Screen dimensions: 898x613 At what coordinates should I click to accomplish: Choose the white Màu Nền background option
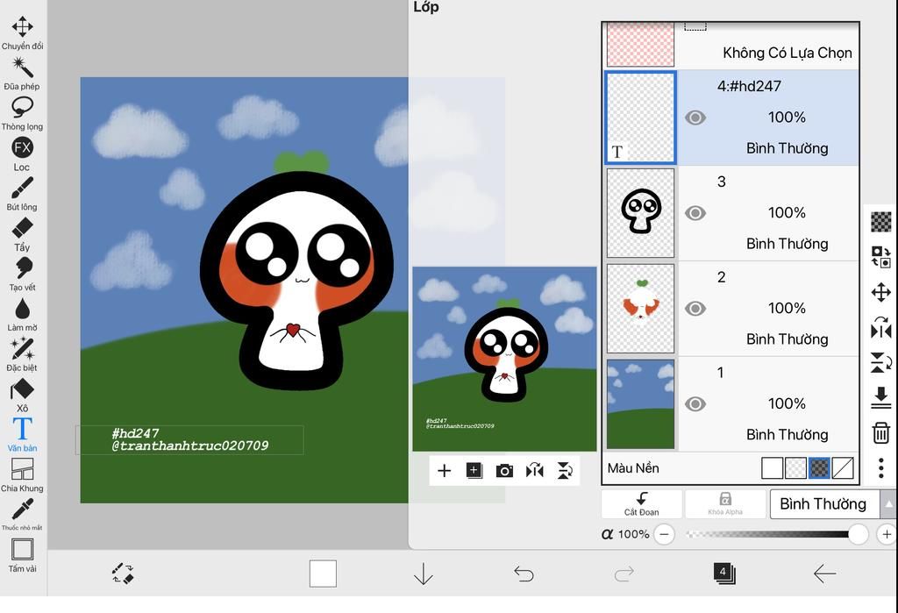pos(772,468)
